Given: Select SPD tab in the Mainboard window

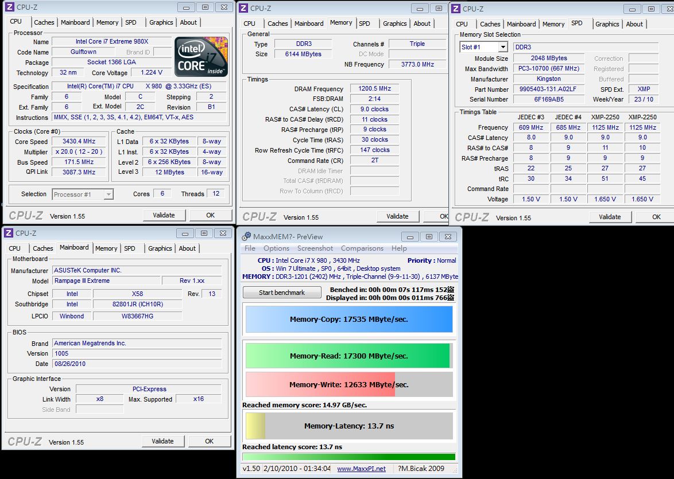Looking at the screenshot, I should click(x=129, y=248).
